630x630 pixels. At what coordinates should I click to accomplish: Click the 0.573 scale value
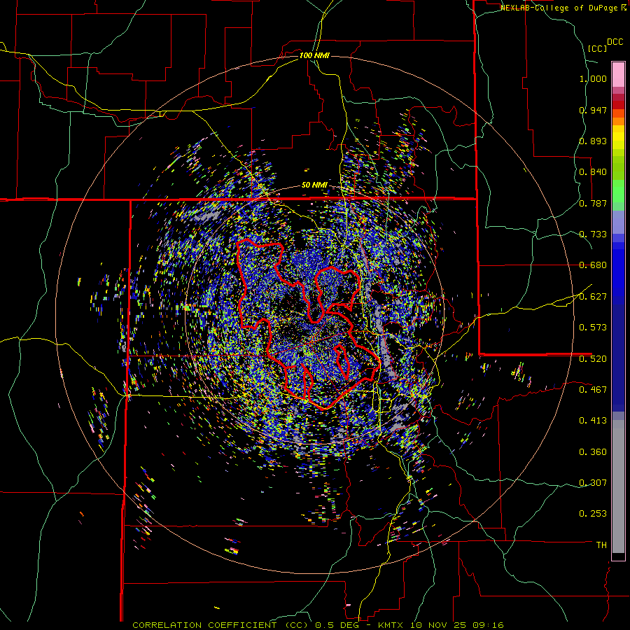click(593, 328)
